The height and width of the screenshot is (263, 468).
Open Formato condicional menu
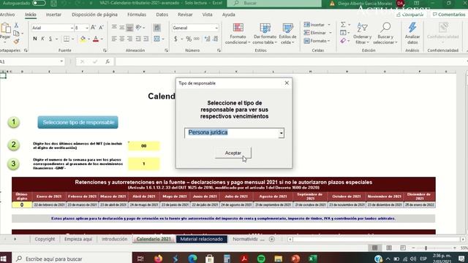[x=238, y=34]
